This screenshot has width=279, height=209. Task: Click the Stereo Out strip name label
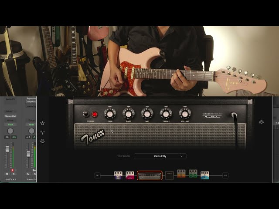[x=31, y=179]
